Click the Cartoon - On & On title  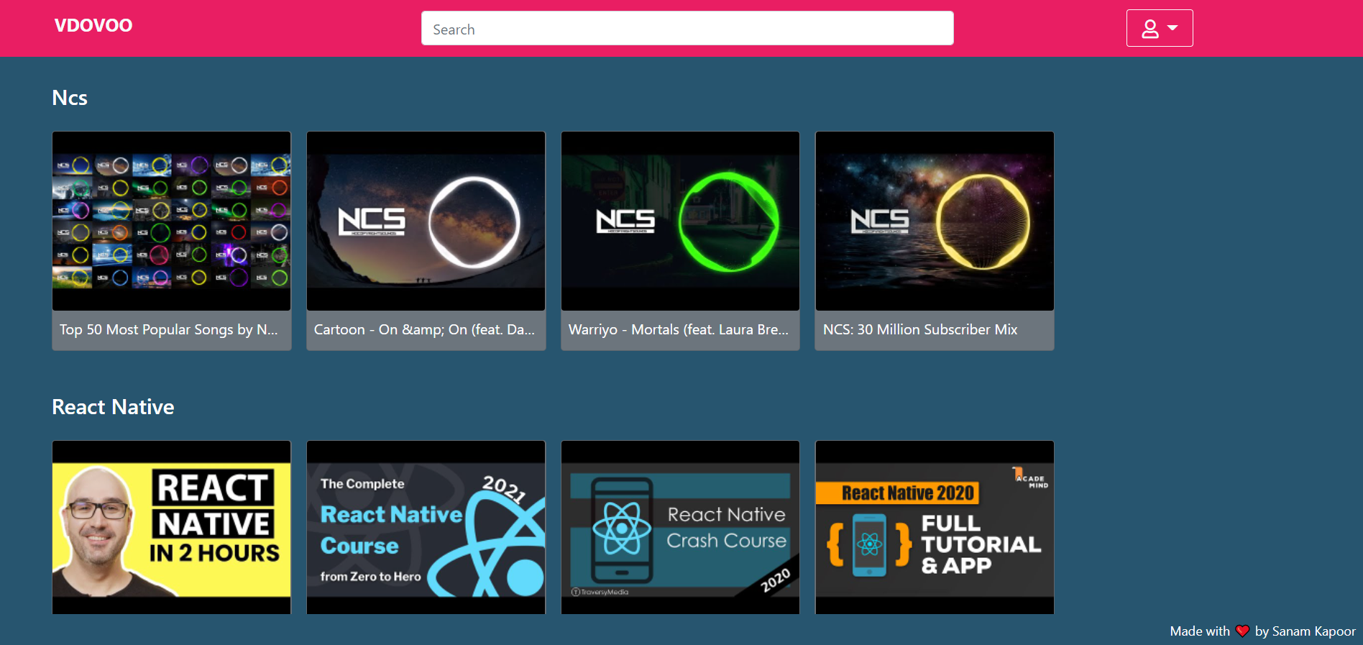coord(424,330)
